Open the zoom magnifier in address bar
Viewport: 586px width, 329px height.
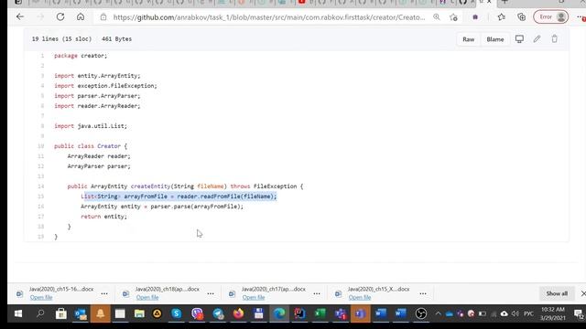tap(437, 17)
